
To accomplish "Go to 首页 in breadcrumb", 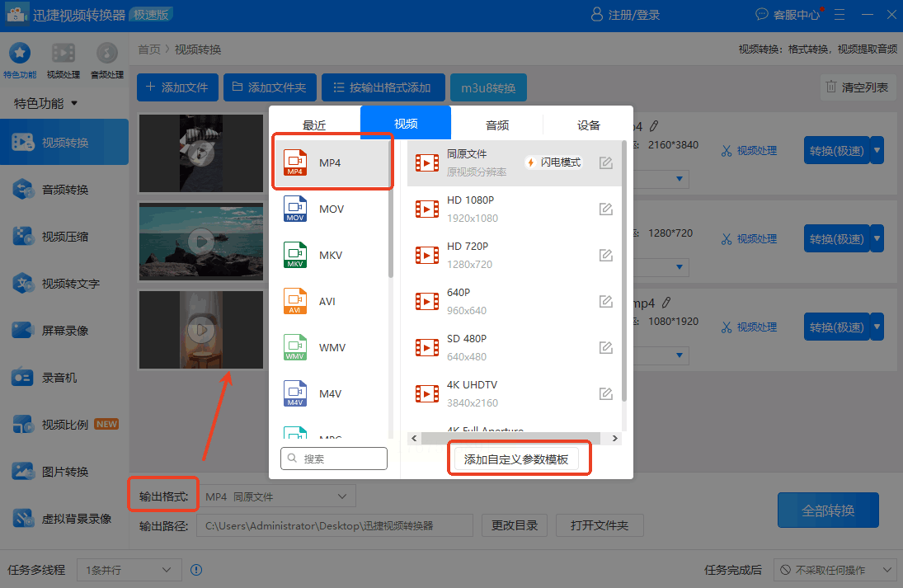I will point(149,49).
